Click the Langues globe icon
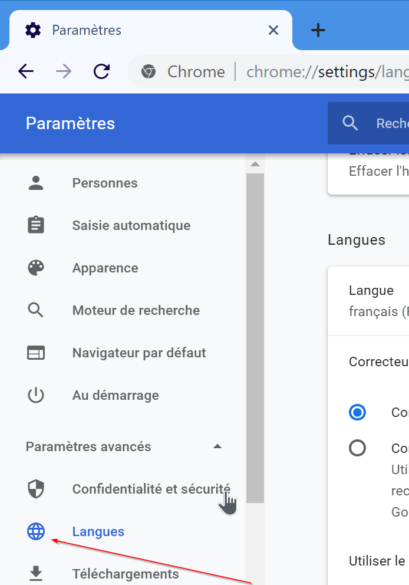This screenshot has height=585, width=409. click(36, 532)
